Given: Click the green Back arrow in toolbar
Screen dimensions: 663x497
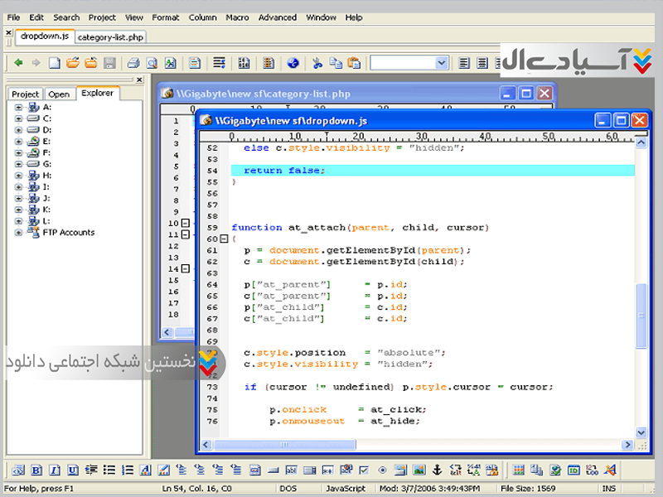Looking at the screenshot, I should coord(17,63).
